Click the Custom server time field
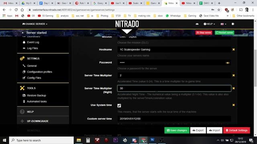This screenshot has height=144, width=257. 174,119
